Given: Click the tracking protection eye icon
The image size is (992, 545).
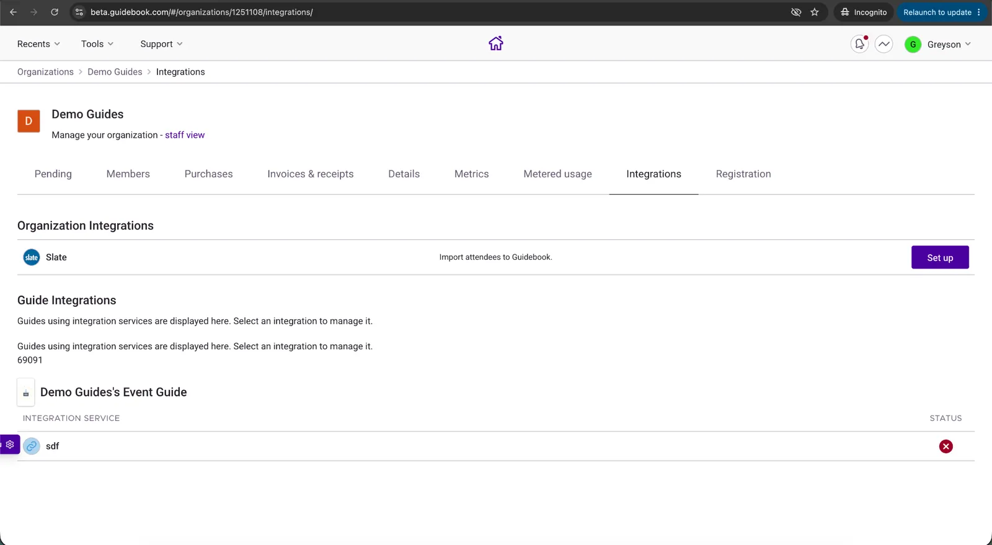Looking at the screenshot, I should click(796, 12).
